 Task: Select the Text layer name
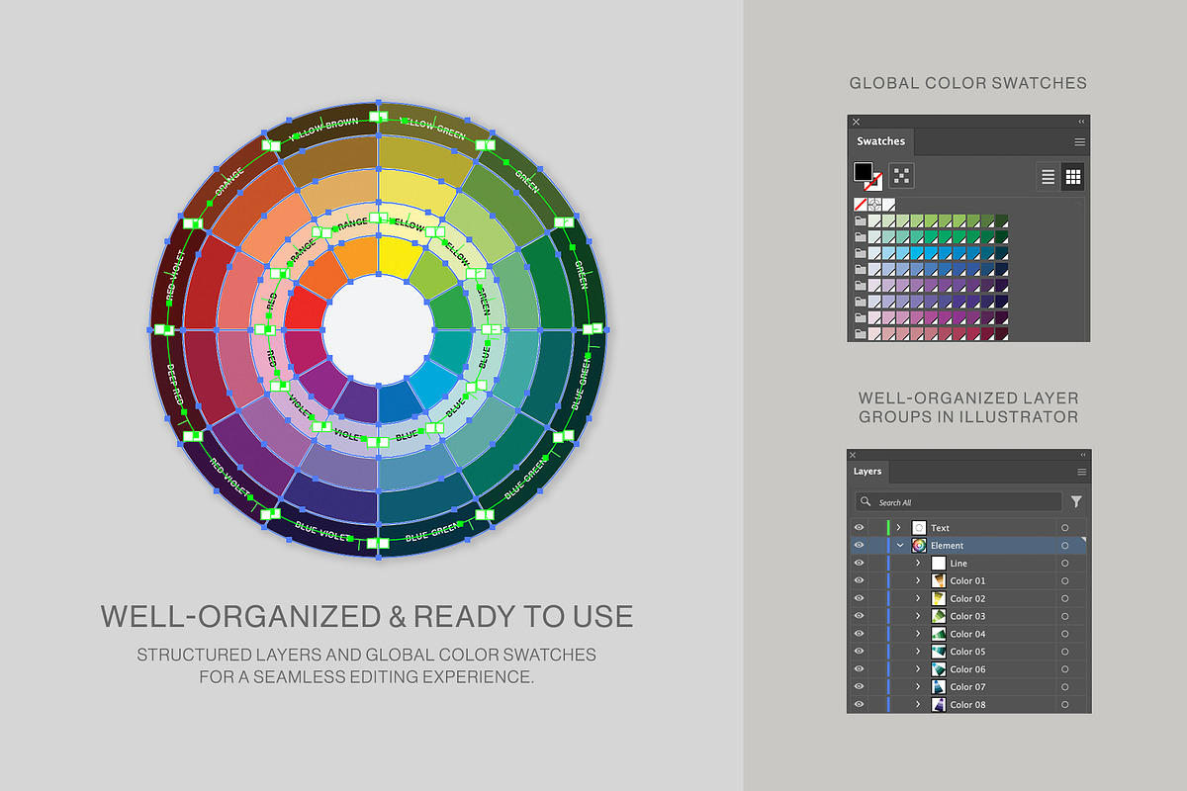coord(940,528)
